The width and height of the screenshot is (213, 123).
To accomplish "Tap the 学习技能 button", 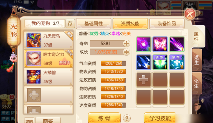I will (x=160, y=118).
